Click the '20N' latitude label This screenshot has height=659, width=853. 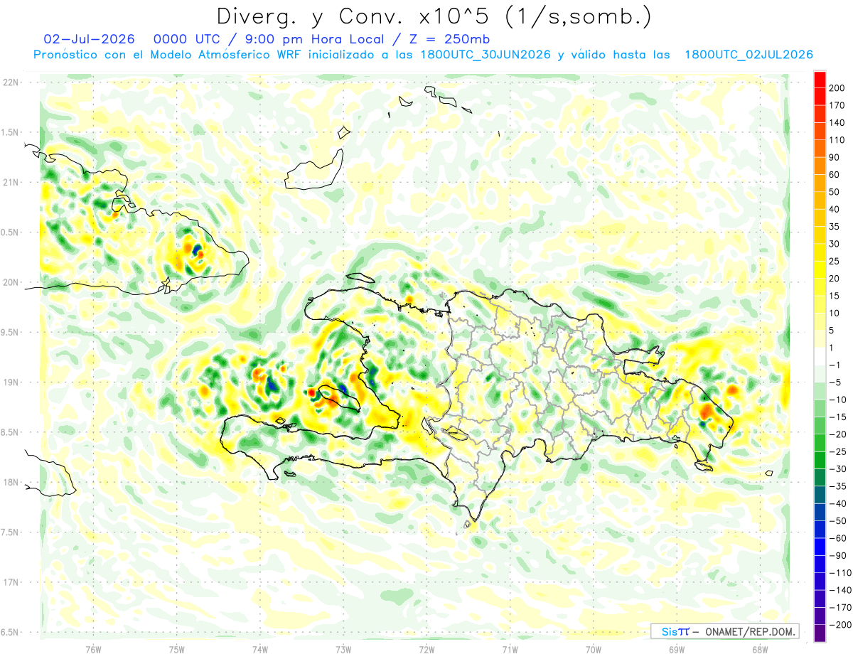click(11, 282)
